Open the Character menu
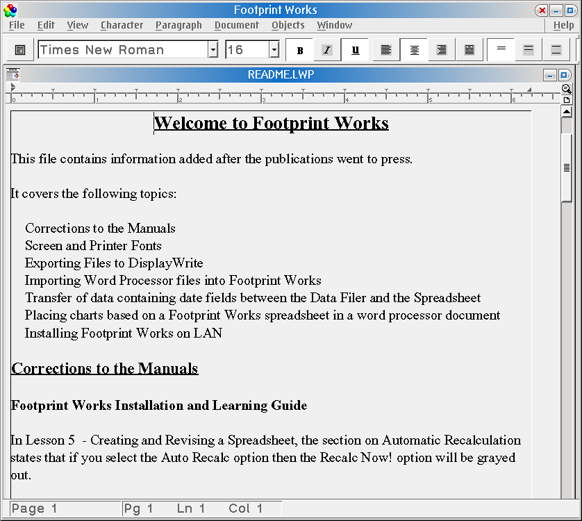This screenshot has height=521, width=582. (122, 25)
